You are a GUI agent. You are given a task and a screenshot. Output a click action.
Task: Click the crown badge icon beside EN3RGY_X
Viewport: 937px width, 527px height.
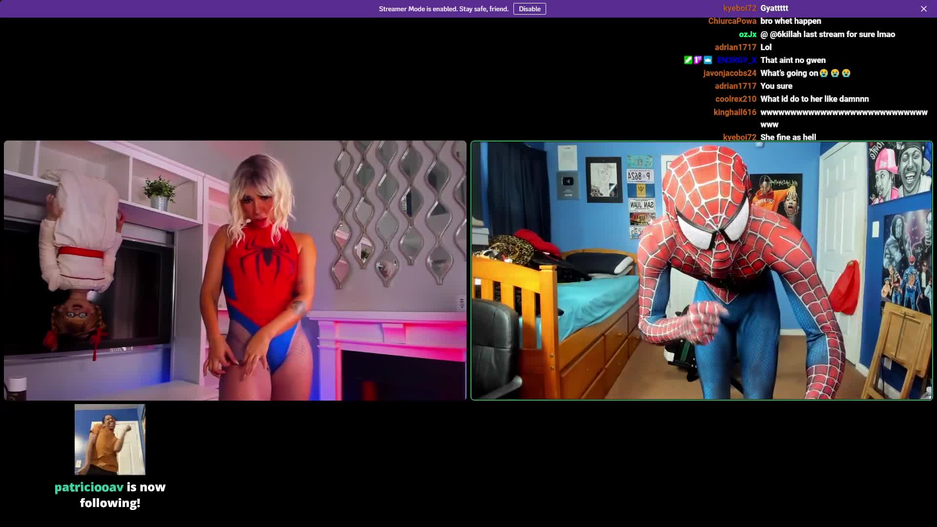pyautogui.click(x=708, y=60)
